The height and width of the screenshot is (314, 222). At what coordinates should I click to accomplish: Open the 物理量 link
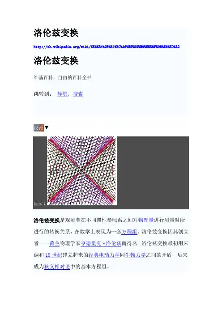(146, 220)
